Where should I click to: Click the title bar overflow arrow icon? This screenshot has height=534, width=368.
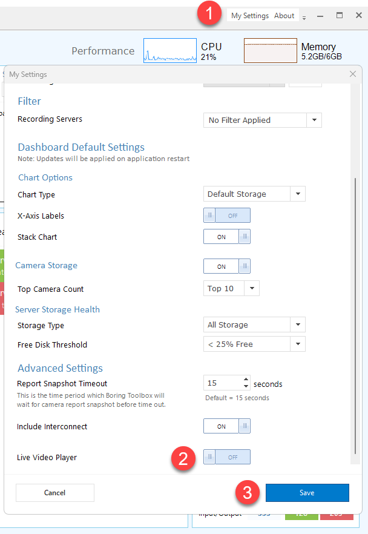pos(304,17)
